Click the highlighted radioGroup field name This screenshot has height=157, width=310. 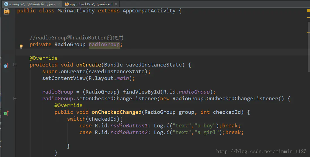(104, 45)
